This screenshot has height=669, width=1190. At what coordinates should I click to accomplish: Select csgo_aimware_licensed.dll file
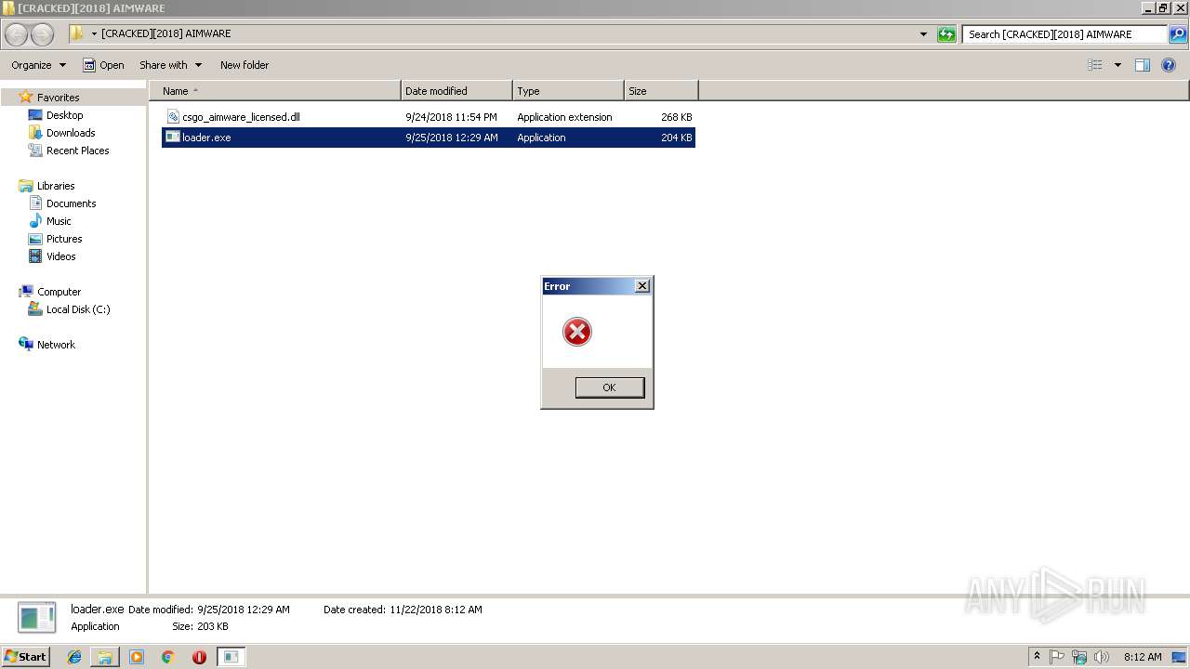(x=429, y=117)
